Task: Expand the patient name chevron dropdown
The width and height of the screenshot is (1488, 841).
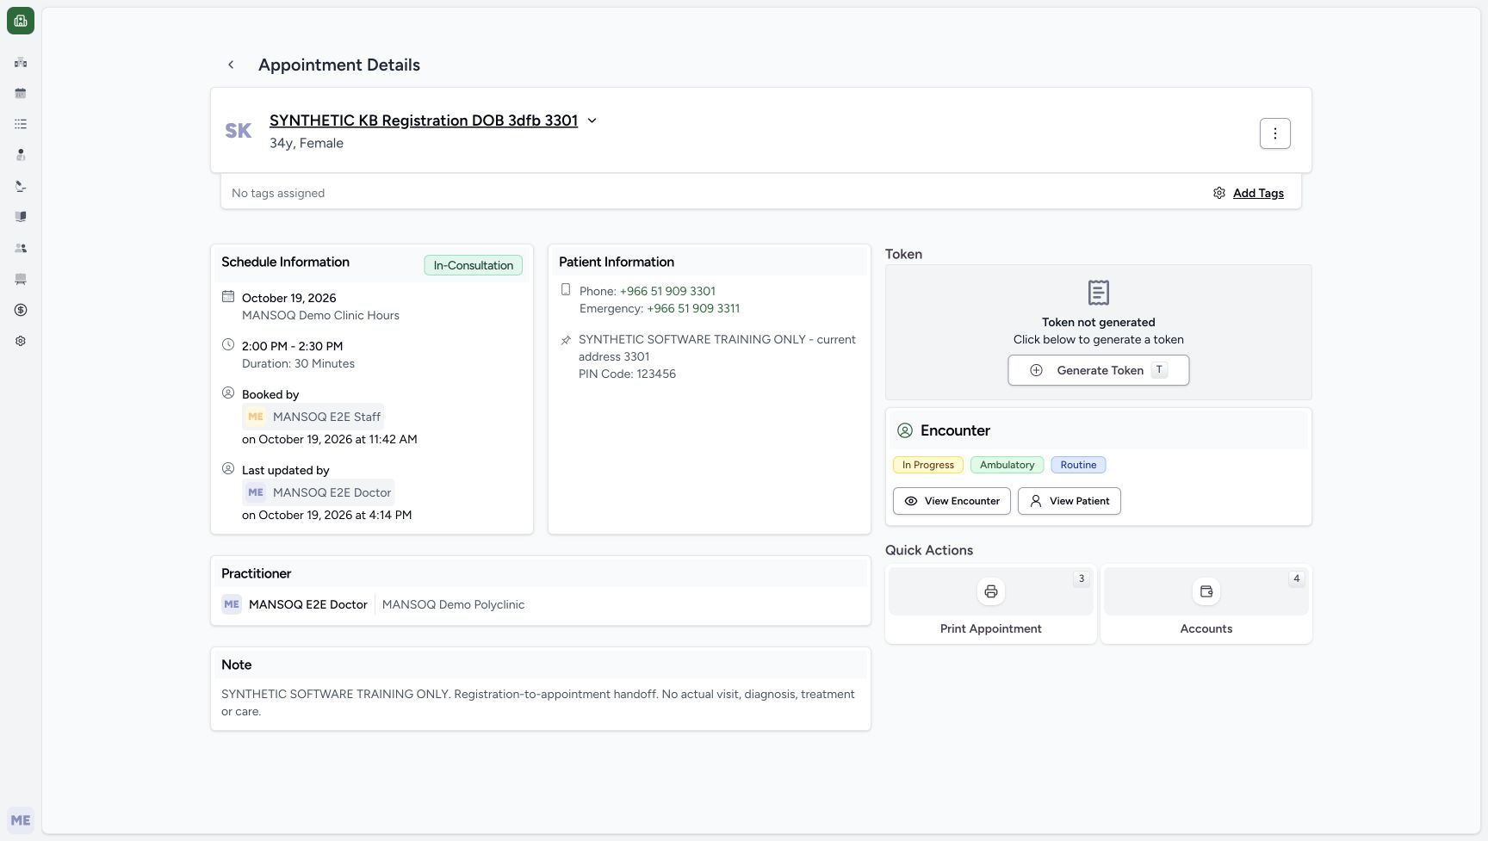Action: (x=592, y=121)
